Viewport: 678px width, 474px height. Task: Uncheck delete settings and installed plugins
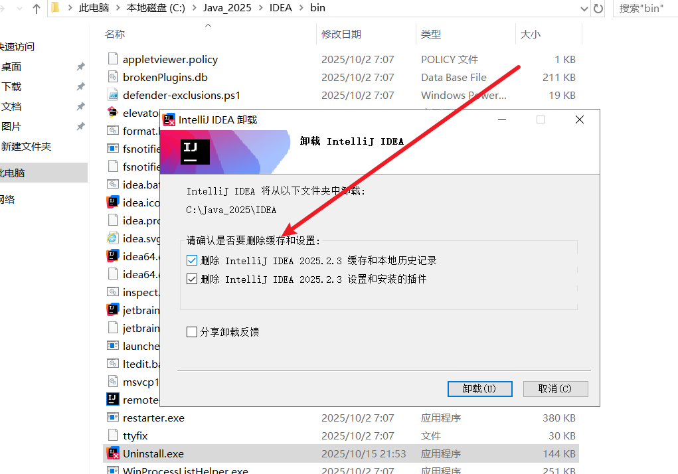(193, 279)
